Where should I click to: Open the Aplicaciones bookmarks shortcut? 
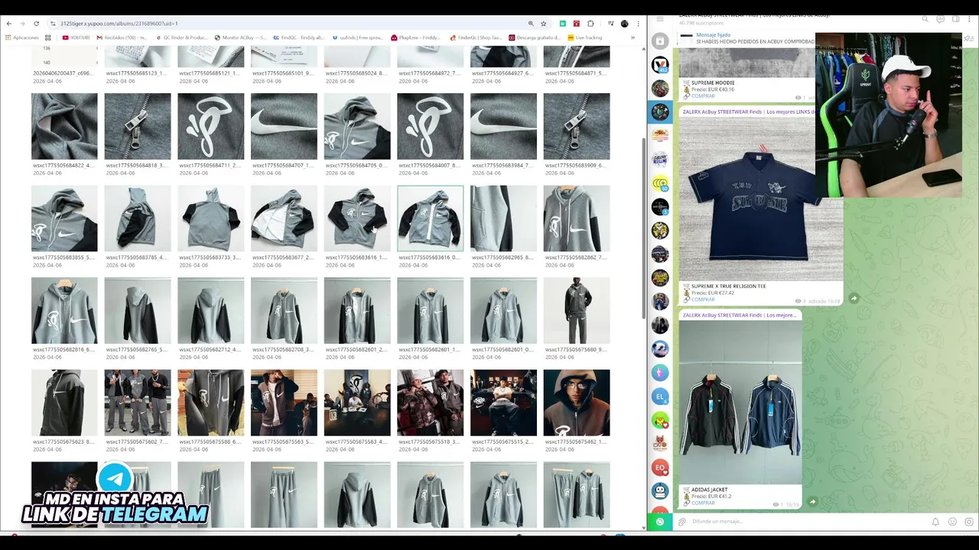click(22, 37)
